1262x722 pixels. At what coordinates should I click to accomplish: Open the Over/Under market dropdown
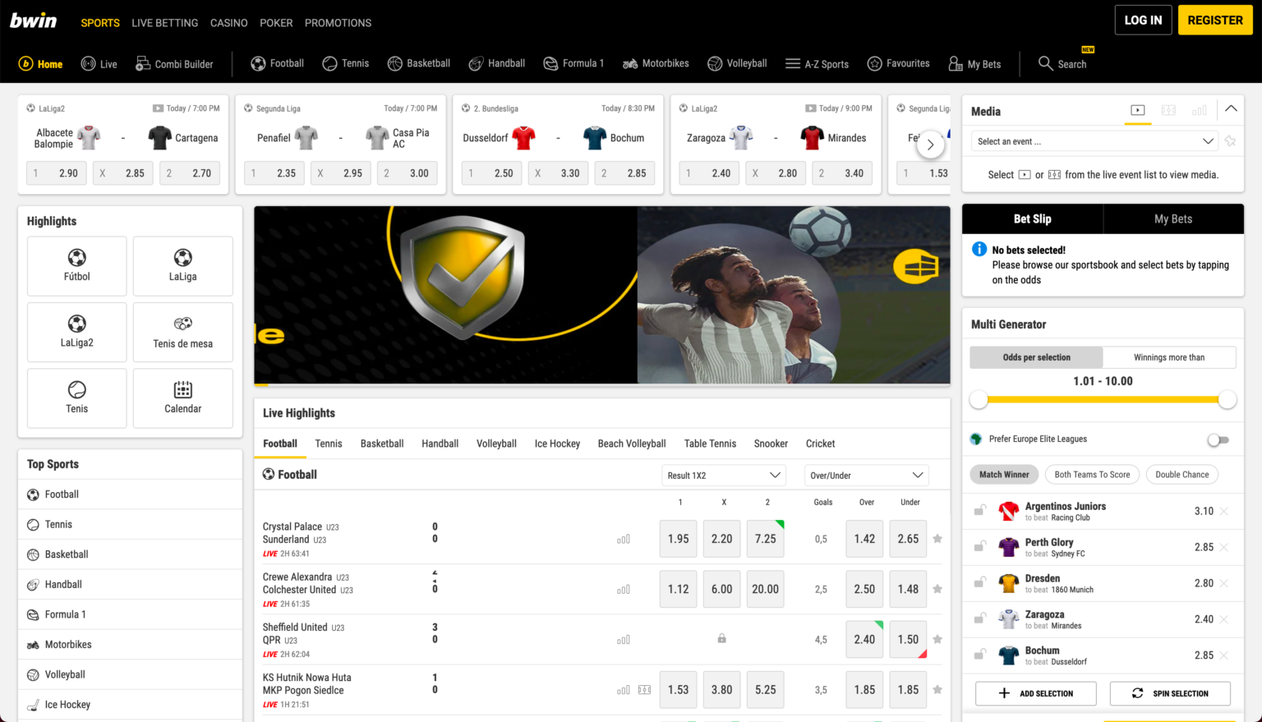pos(866,475)
